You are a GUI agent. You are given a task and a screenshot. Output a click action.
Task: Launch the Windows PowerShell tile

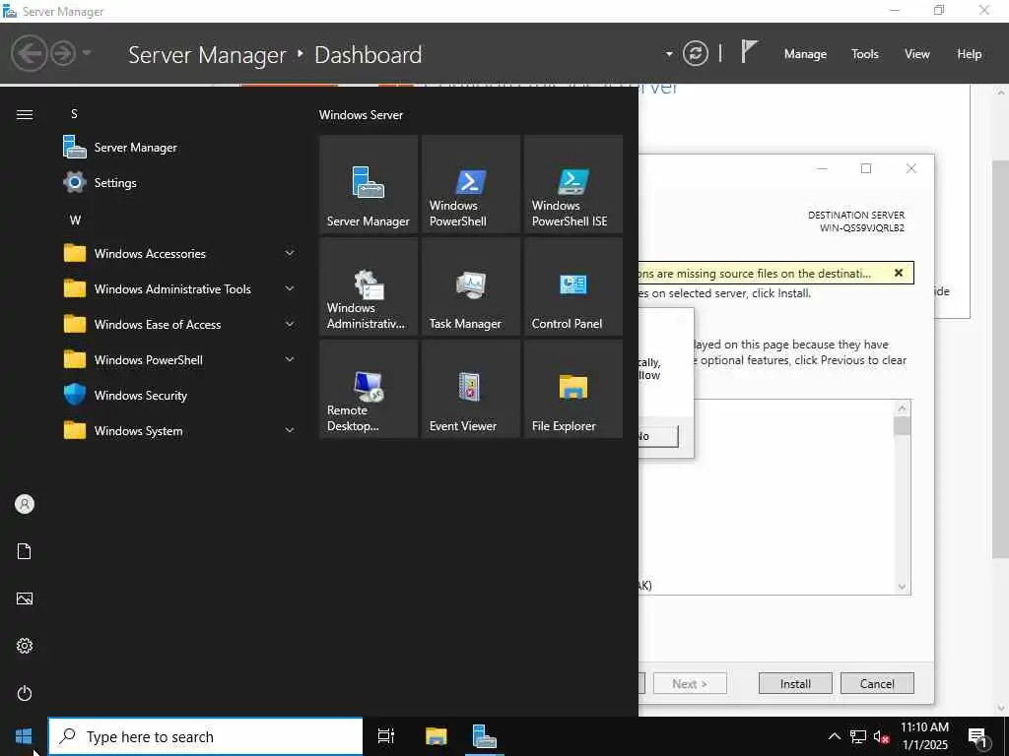tap(470, 184)
